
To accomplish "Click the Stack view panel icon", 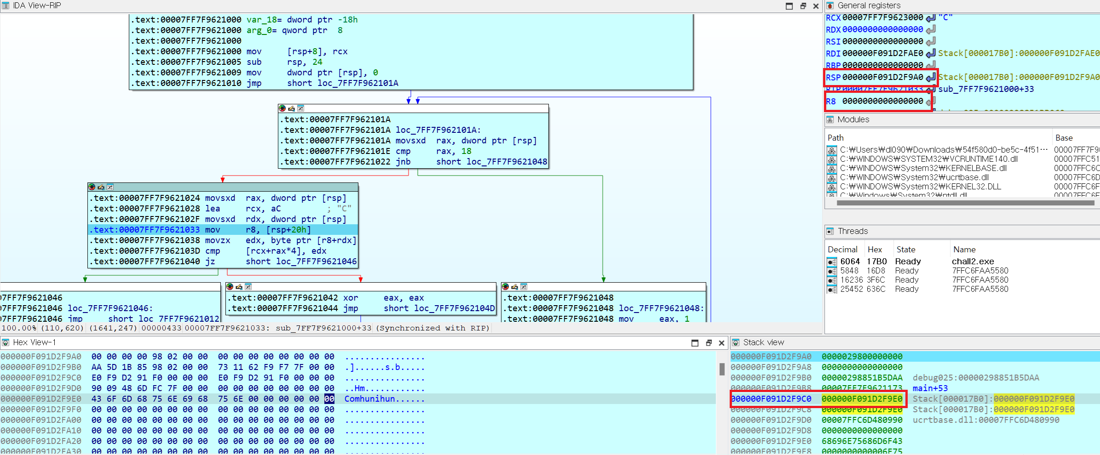I will pyautogui.click(x=736, y=342).
